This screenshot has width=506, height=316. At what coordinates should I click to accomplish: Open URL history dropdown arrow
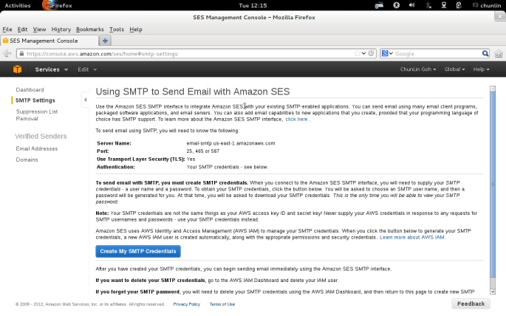click(x=363, y=53)
